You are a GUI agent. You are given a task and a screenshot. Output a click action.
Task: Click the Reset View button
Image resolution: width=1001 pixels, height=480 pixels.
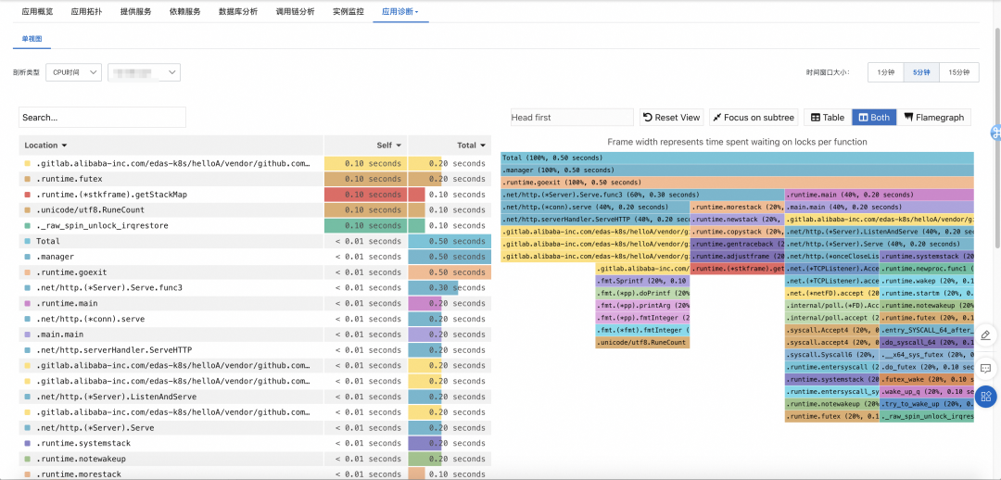[x=671, y=118]
